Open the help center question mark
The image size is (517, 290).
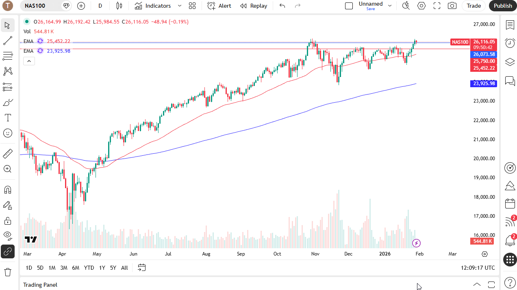tap(510, 282)
